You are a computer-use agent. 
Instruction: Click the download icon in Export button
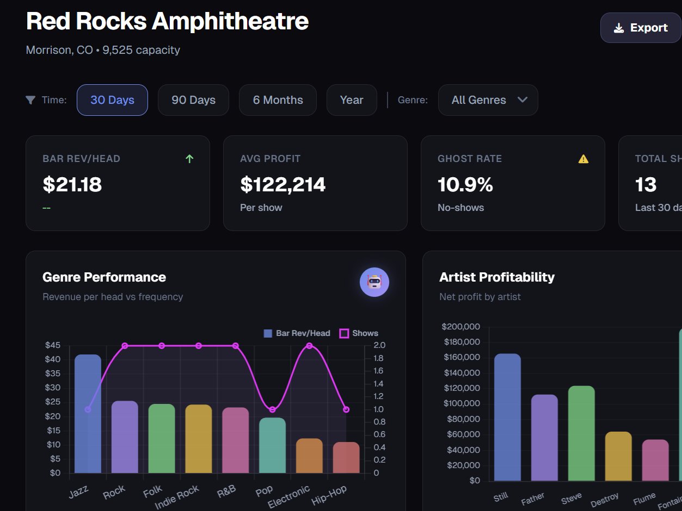pyautogui.click(x=619, y=28)
